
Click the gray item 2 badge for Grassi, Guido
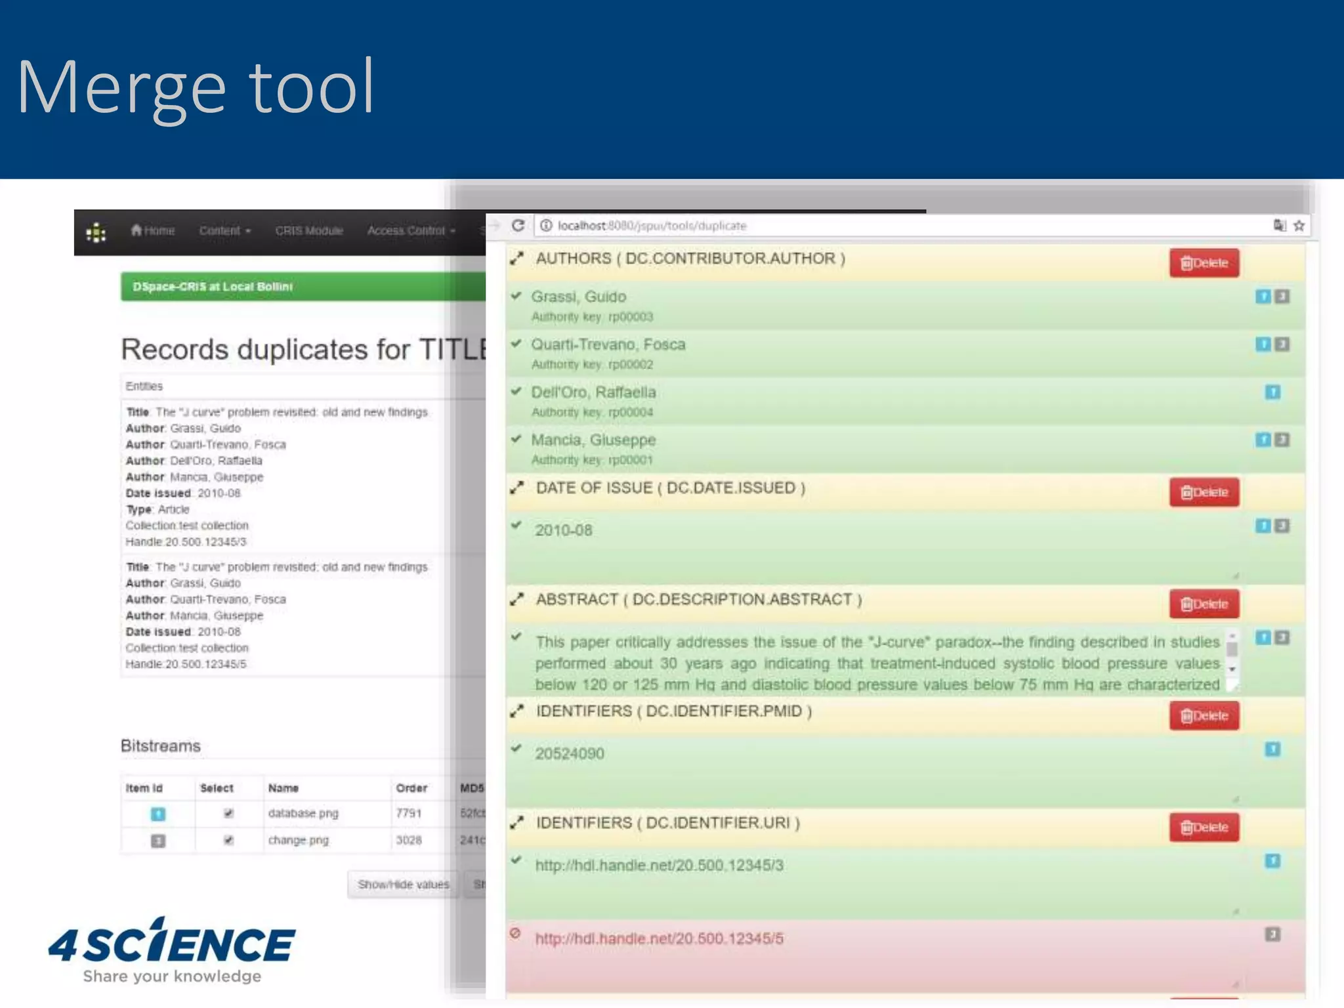[x=1282, y=297]
